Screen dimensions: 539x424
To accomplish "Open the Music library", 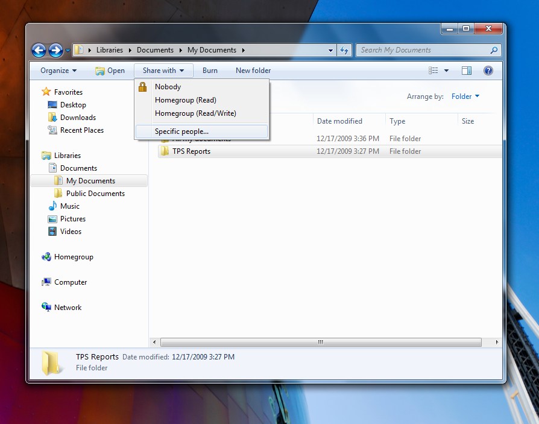I will pyautogui.click(x=70, y=206).
